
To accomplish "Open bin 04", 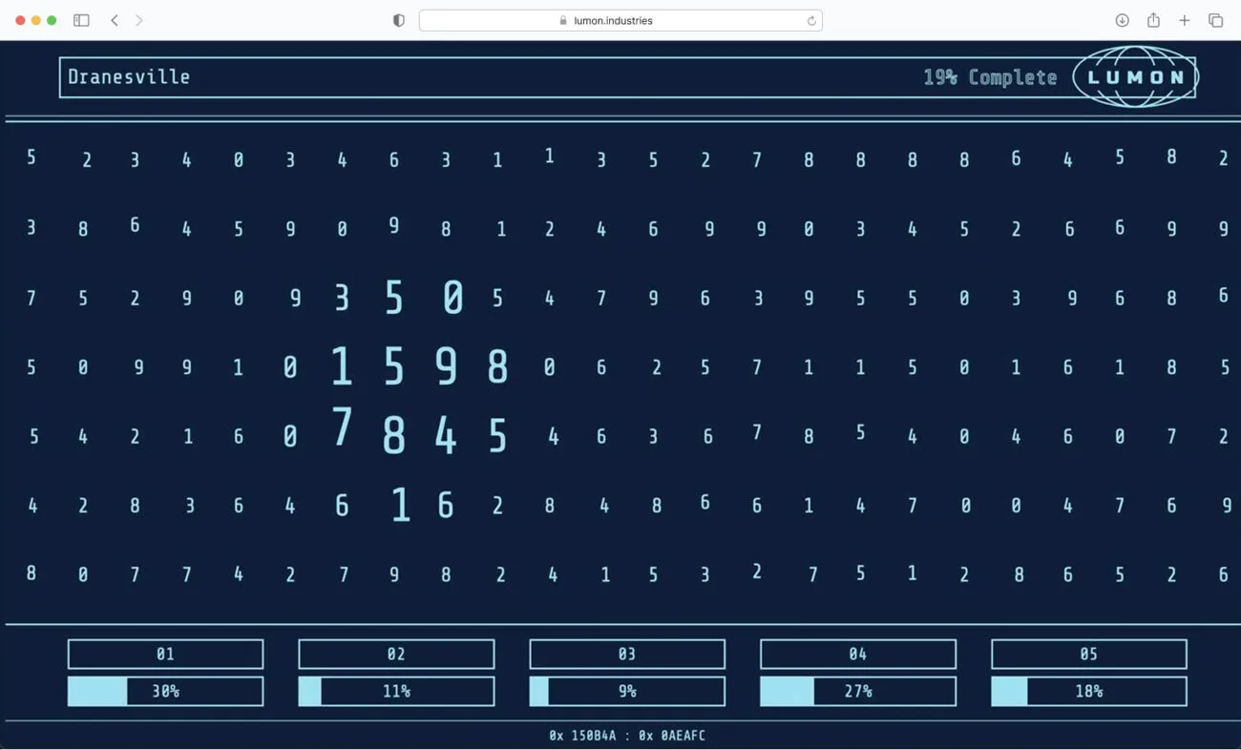I will tap(858, 654).
